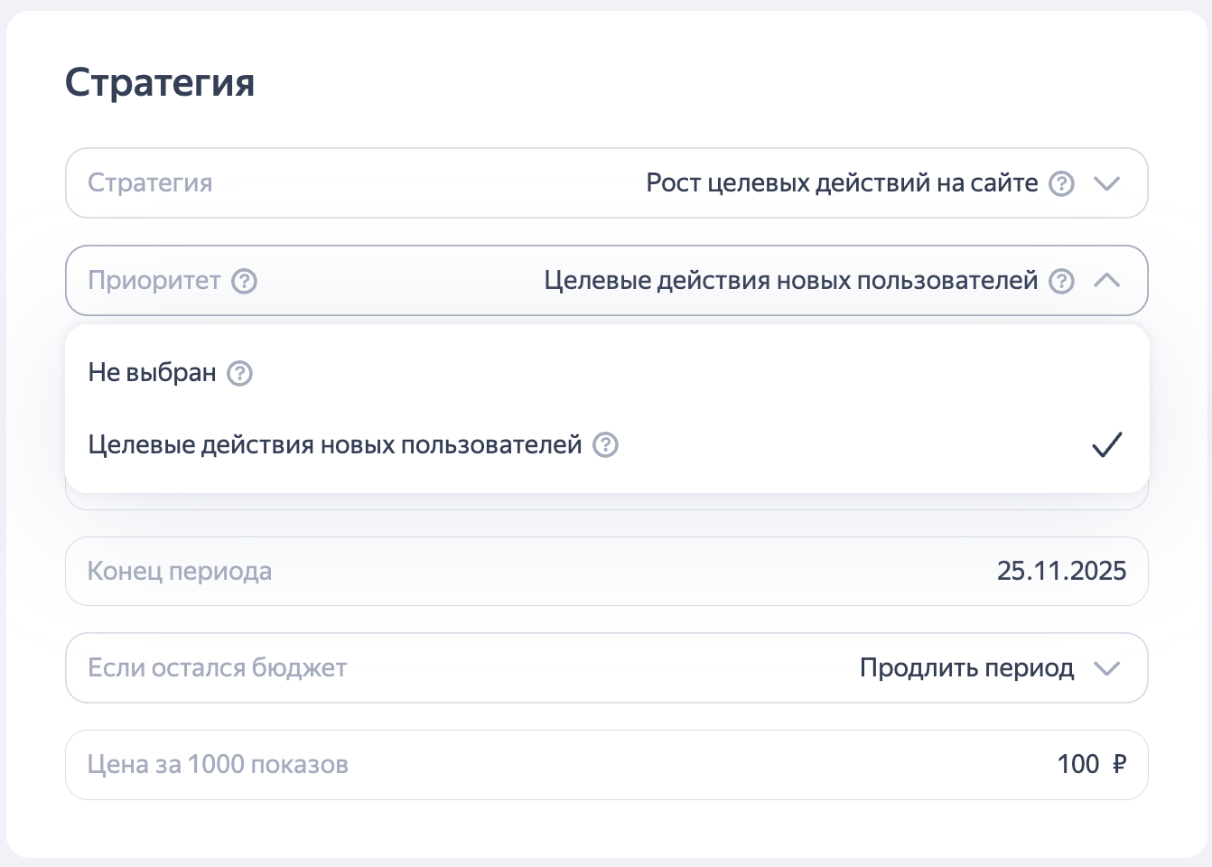Viewport: 1212px width, 867px height.
Task: Click the ruble symbol in the price field
Action: coord(1120,764)
